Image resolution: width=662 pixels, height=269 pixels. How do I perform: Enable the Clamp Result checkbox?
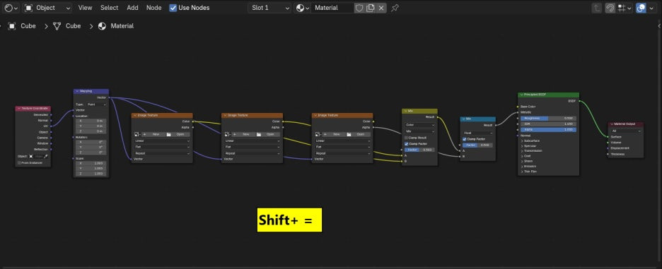407,138
